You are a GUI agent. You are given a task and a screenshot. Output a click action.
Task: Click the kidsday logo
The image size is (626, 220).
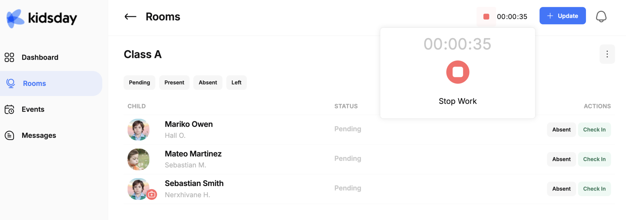point(42,18)
